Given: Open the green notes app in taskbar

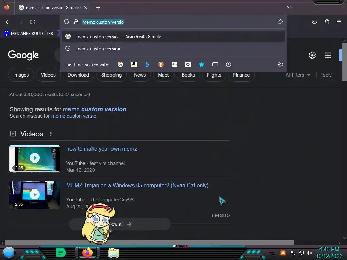Looking at the screenshot, I should (x=61, y=253).
